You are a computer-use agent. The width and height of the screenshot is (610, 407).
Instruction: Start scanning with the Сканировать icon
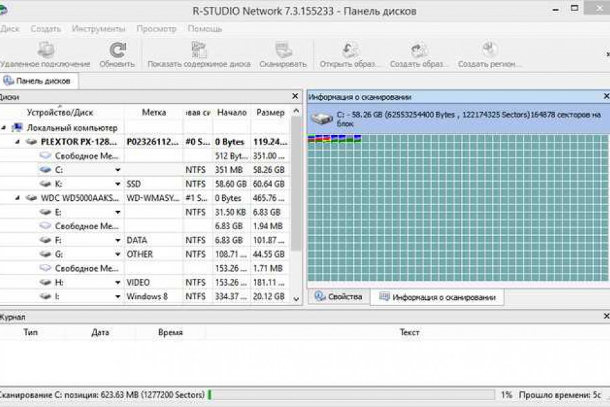[283, 50]
